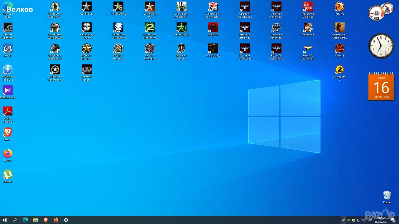Switch input language via БГР indicator

[x=370, y=220]
